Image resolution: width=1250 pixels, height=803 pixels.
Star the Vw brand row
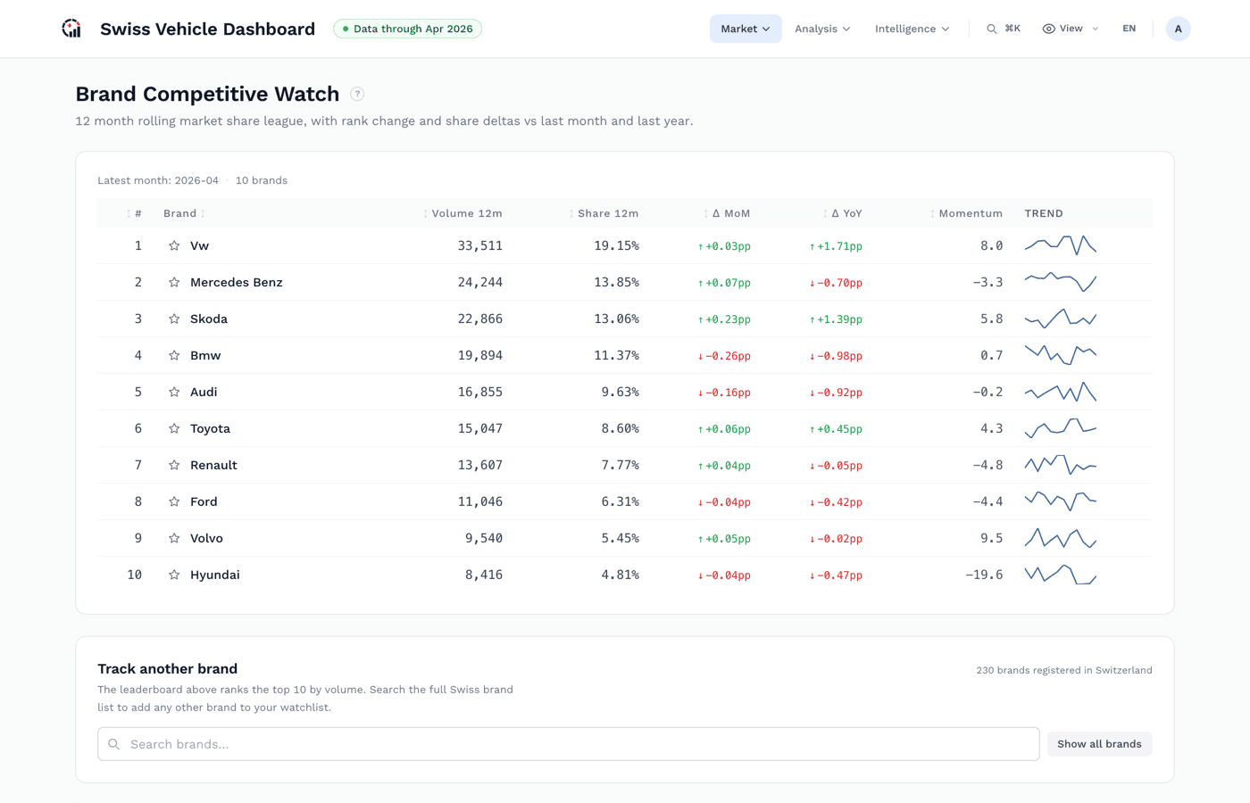174,245
